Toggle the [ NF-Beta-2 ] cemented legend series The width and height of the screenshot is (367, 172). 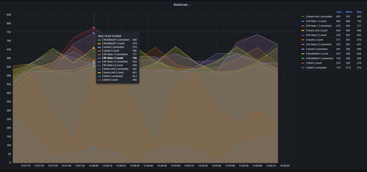pos(318,45)
